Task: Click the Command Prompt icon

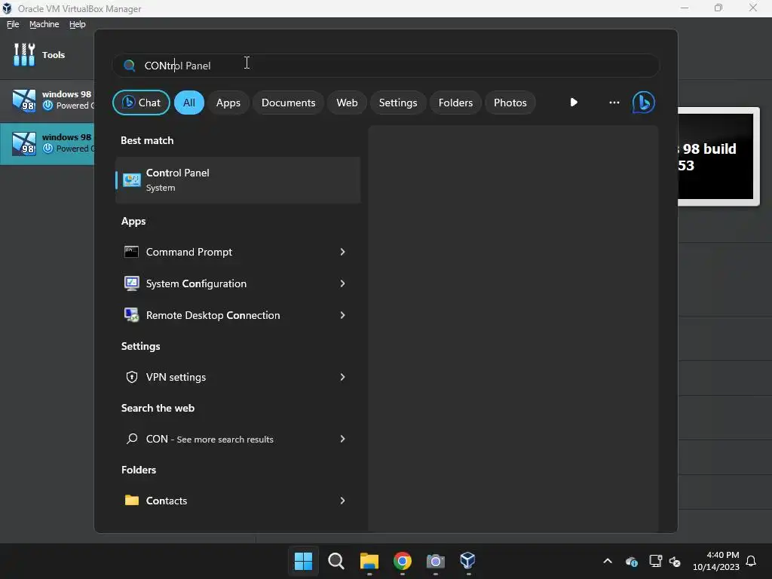Action: tap(131, 252)
